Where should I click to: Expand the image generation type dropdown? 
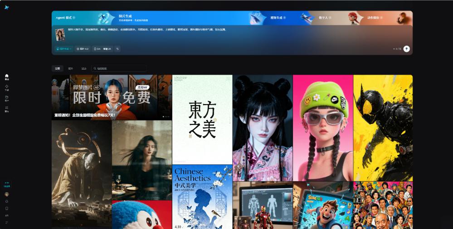63,48
